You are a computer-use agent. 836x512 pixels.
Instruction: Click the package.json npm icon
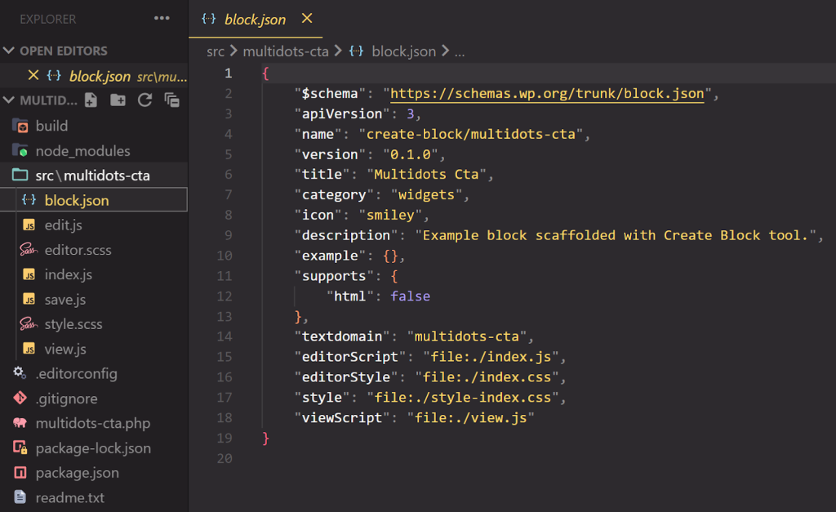(x=20, y=473)
